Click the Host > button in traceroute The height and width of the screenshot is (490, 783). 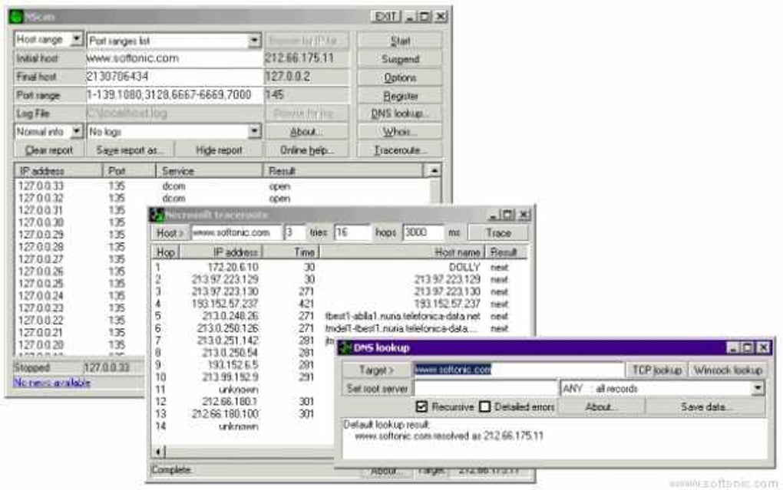[x=170, y=232]
